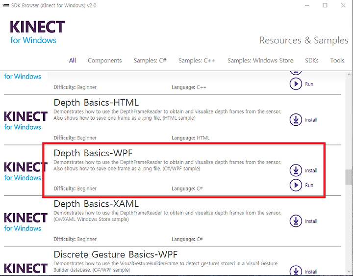The height and width of the screenshot is (276, 353).
Task: Click the Install label for Depth Basics-HTML
Action: tap(311, 120)
